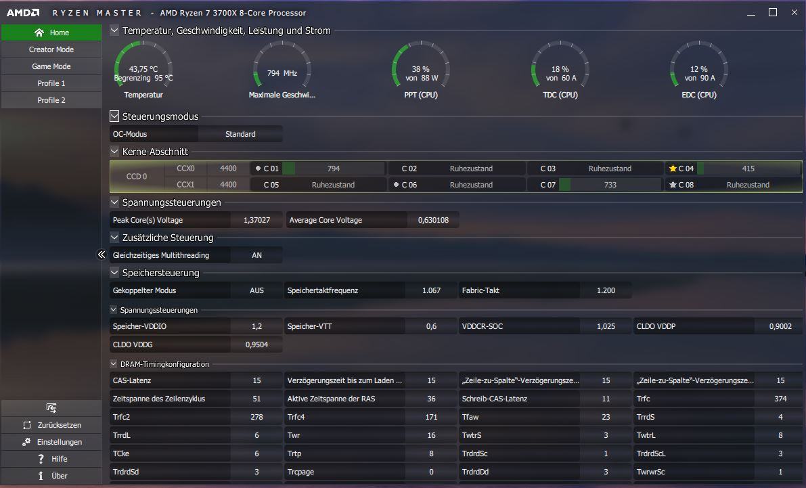
Task: Collapse the DRAM-Timingkonfiguration subsection
Action: coord(114,363)
